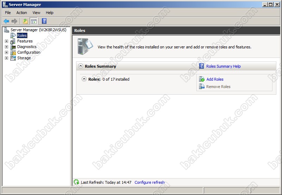The width and height of the screenshot is (282, 195).
Task: Open the Roles Summary Help link
Action: [x=223, y=66]
